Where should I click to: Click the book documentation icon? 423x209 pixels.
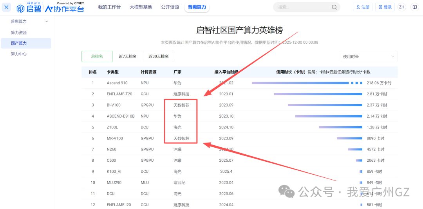click(x=414, y=7)
